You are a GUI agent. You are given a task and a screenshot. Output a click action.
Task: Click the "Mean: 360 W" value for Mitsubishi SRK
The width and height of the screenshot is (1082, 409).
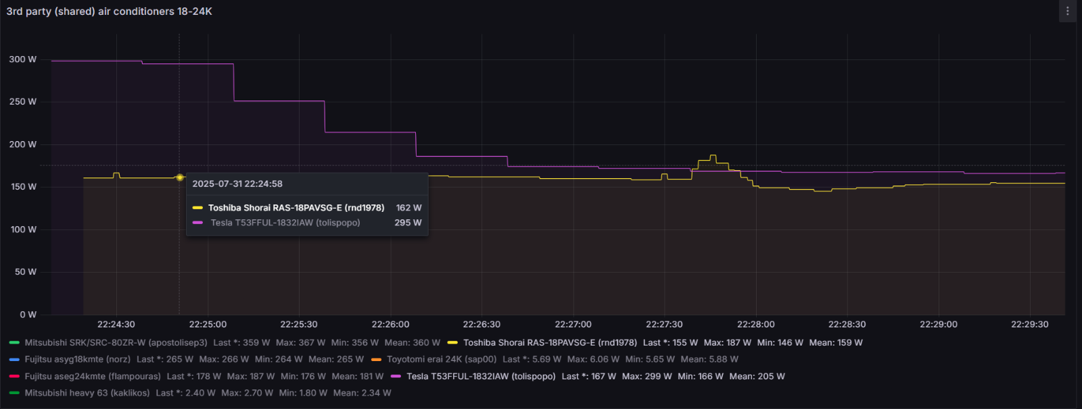[413, 343]
